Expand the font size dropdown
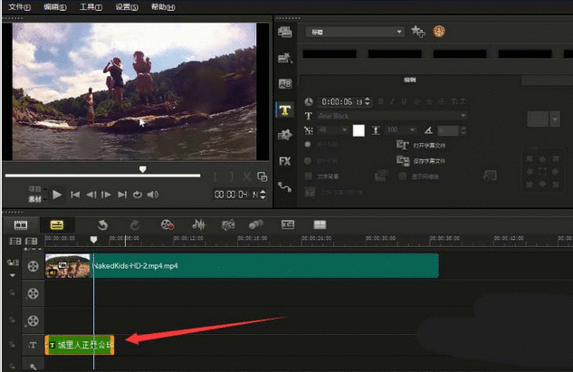Image resolution: width=573 pixels, height=372 pixels. 346,131
